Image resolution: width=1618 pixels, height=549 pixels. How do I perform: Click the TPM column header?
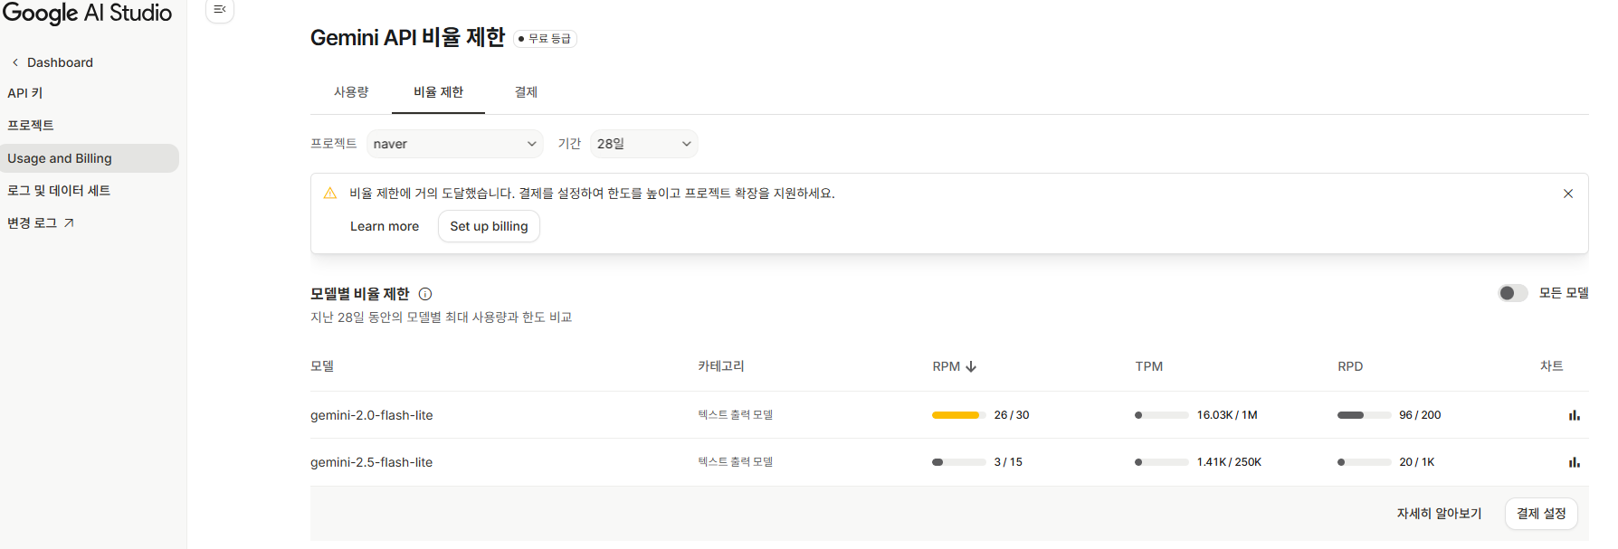click(x=1149, y=366)
